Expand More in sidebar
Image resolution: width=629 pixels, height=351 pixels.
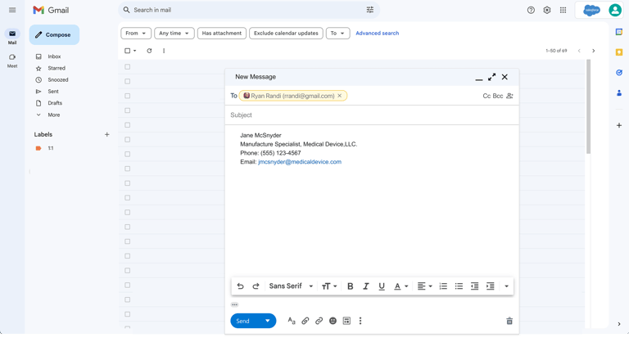[x=54, y=115]
